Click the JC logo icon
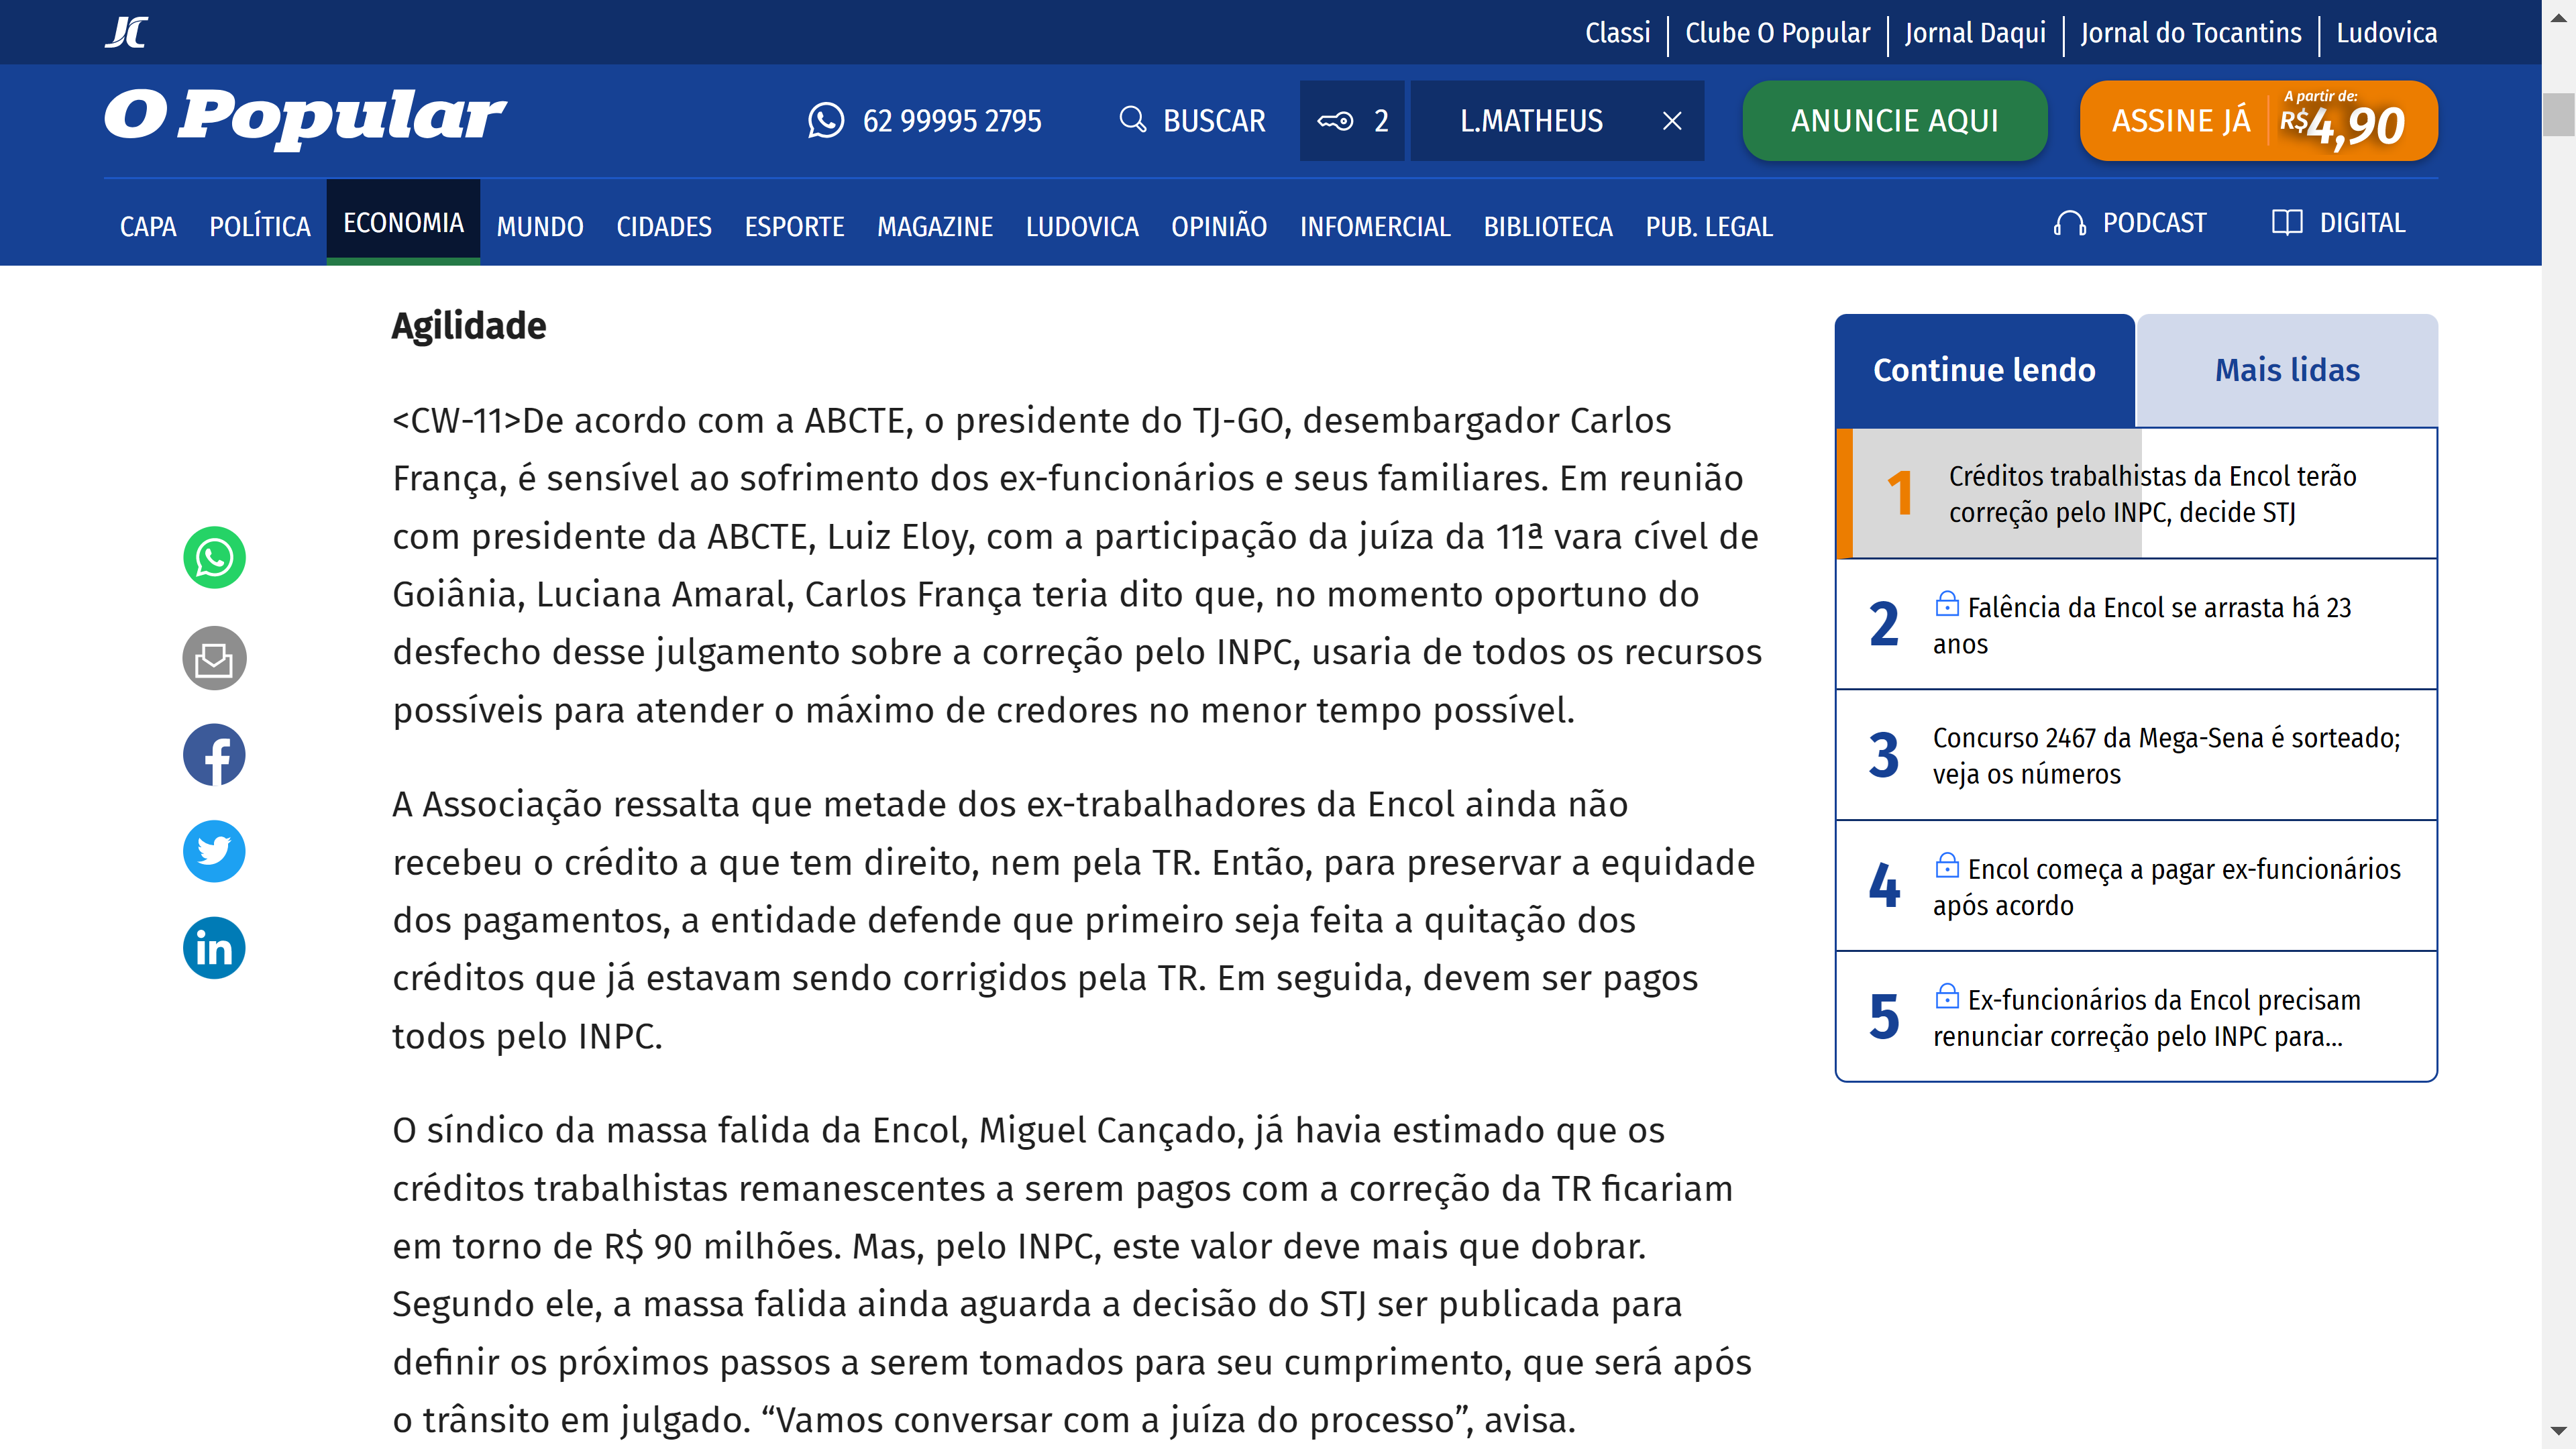2576x1449 pixels. tap(127, 32)
